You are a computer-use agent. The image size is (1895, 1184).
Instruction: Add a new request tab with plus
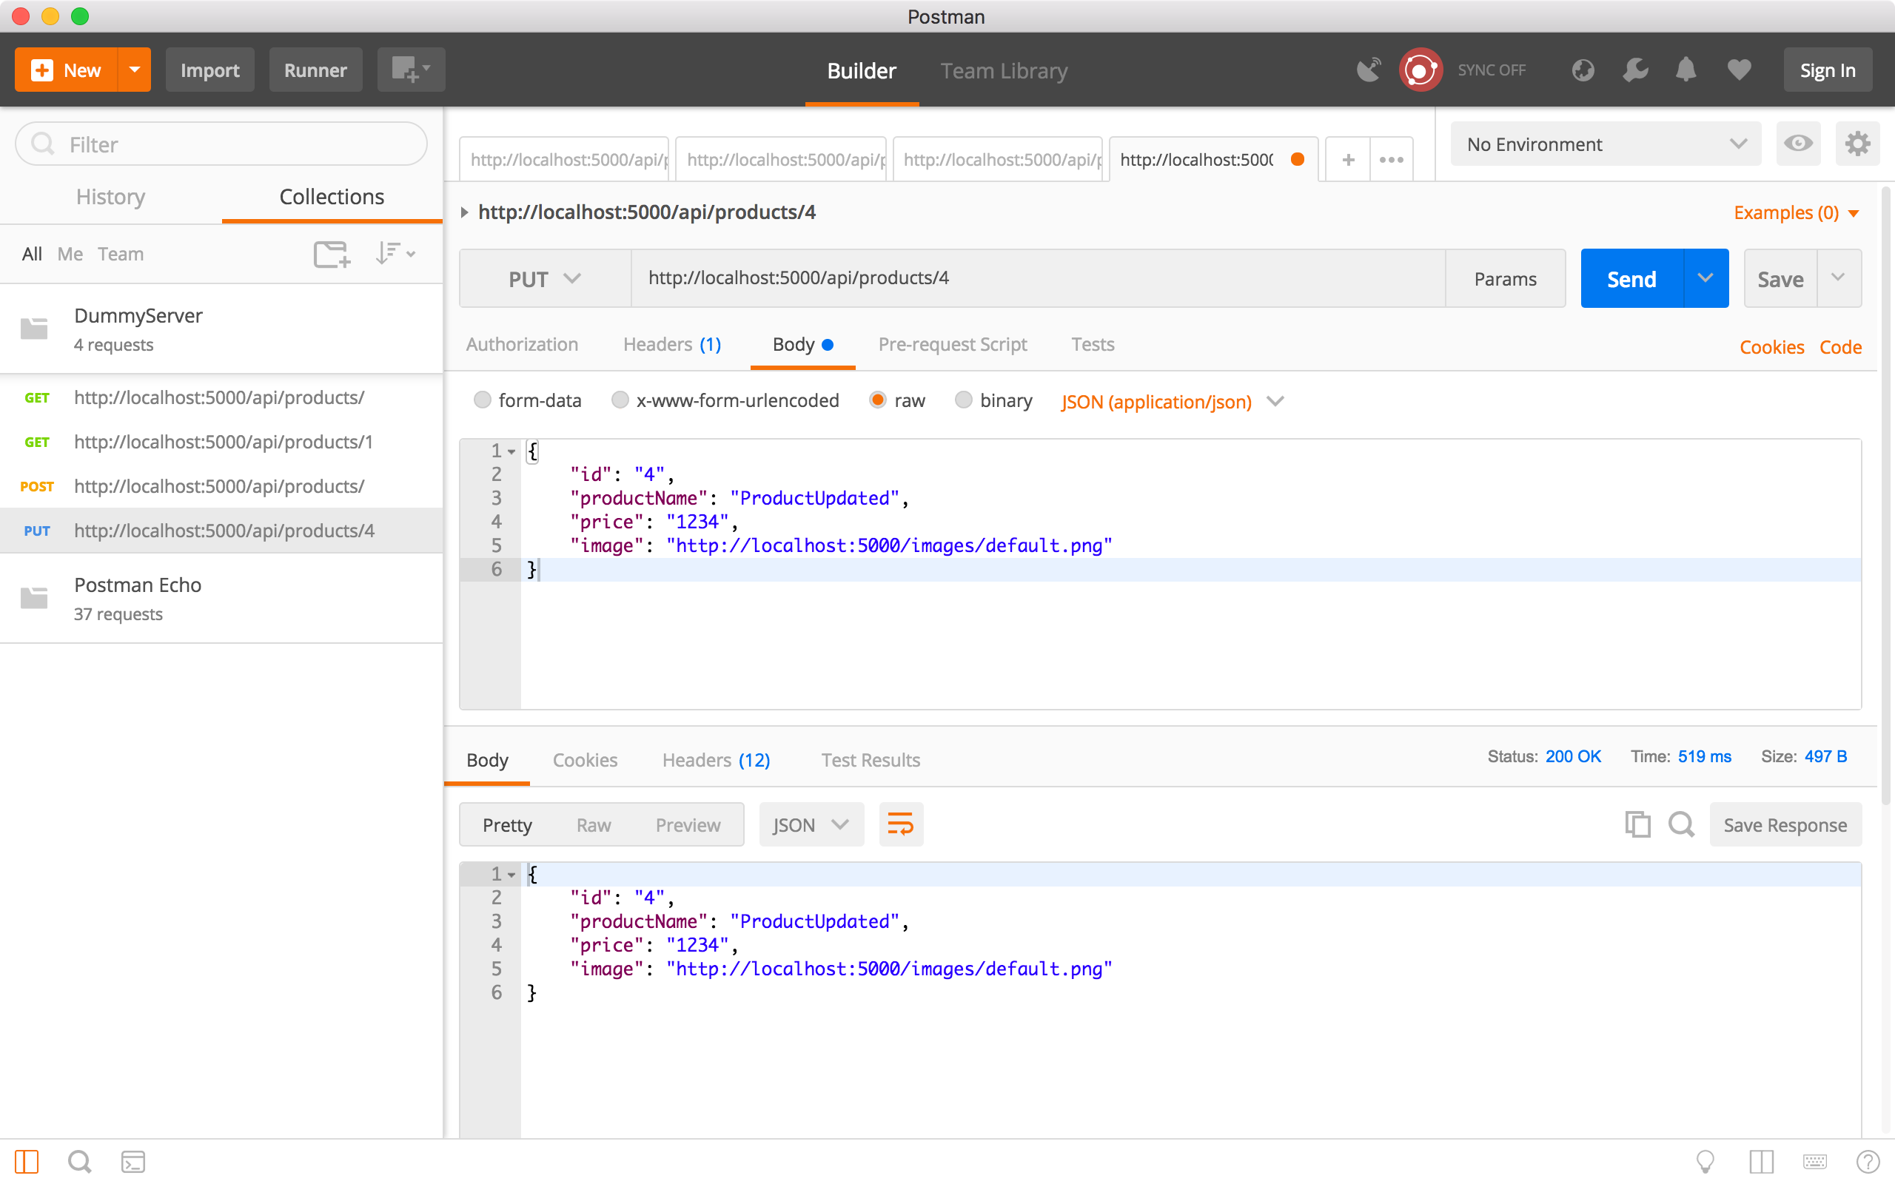tap(1348, 159)
